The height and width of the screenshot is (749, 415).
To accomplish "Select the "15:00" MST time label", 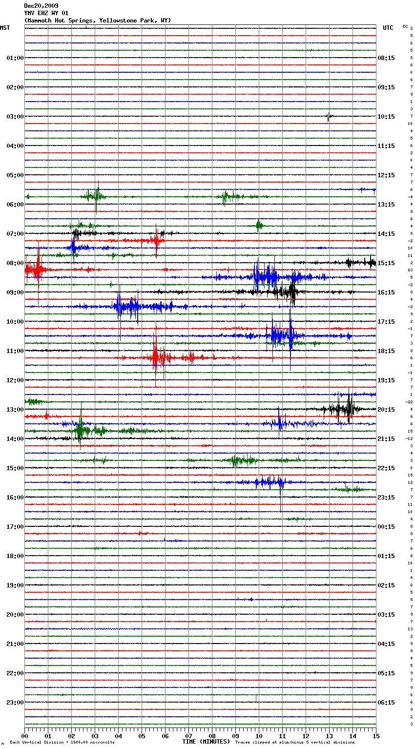I will (x=15, y=468).
